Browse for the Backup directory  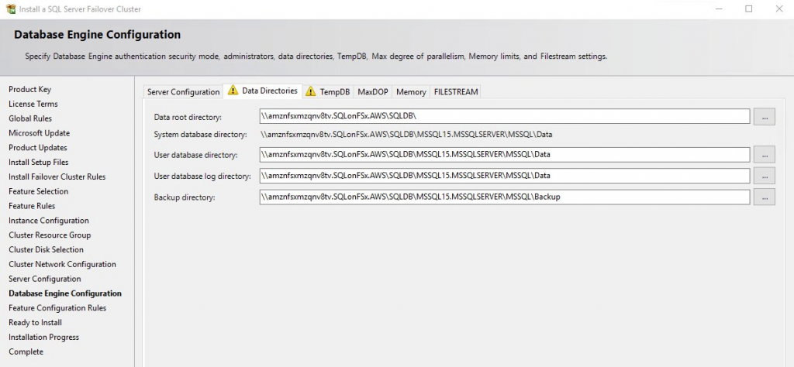[764, 197]
